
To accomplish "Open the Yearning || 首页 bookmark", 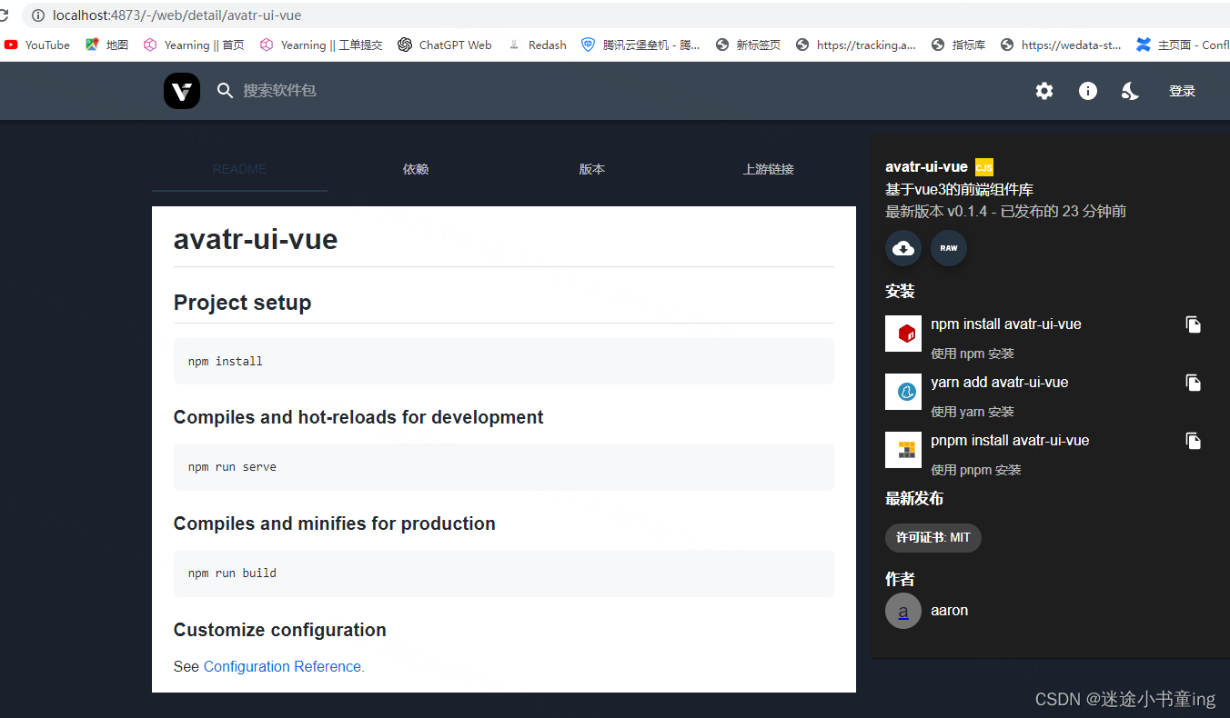I will point(194,45).
